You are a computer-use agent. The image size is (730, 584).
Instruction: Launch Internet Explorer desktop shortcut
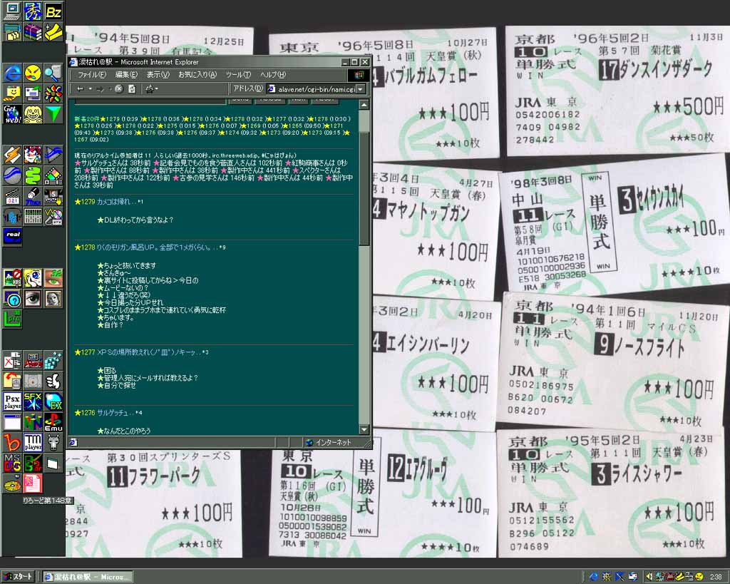[x=12, y=73]
